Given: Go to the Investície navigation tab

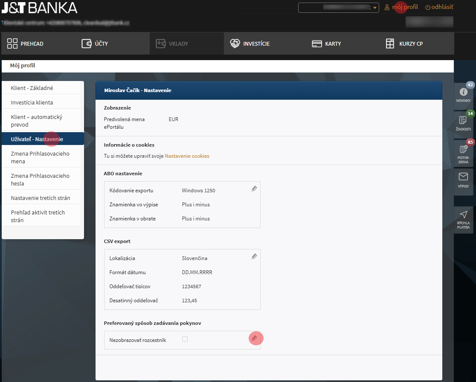Looking at the screenshot, I should (250, 43).
